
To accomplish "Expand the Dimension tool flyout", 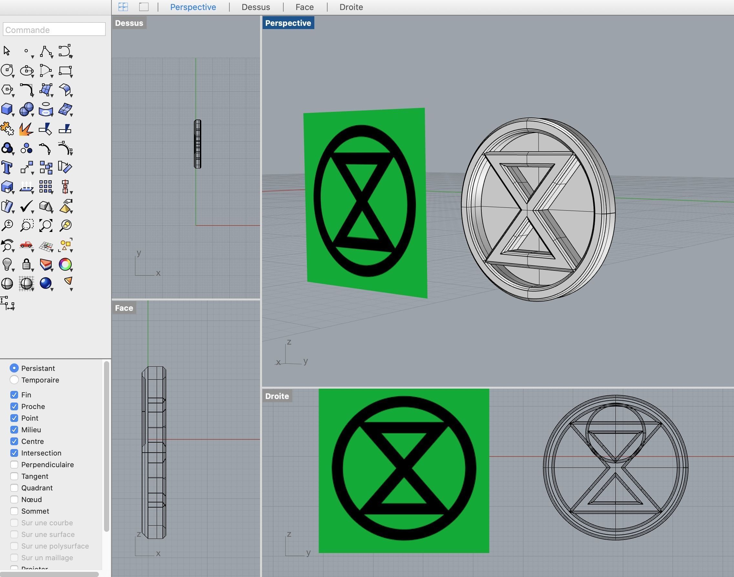I will (13, 309).
